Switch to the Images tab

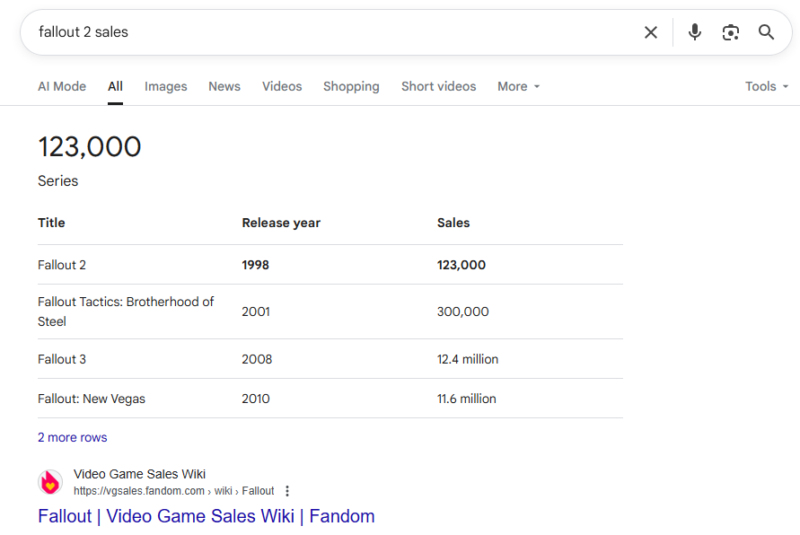pos(166,86)
